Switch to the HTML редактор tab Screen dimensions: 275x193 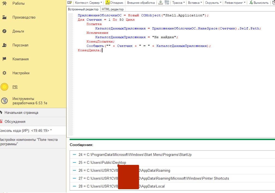[113, 9]
